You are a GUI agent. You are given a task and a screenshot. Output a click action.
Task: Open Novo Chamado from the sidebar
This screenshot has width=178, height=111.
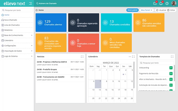pos(11,20)
